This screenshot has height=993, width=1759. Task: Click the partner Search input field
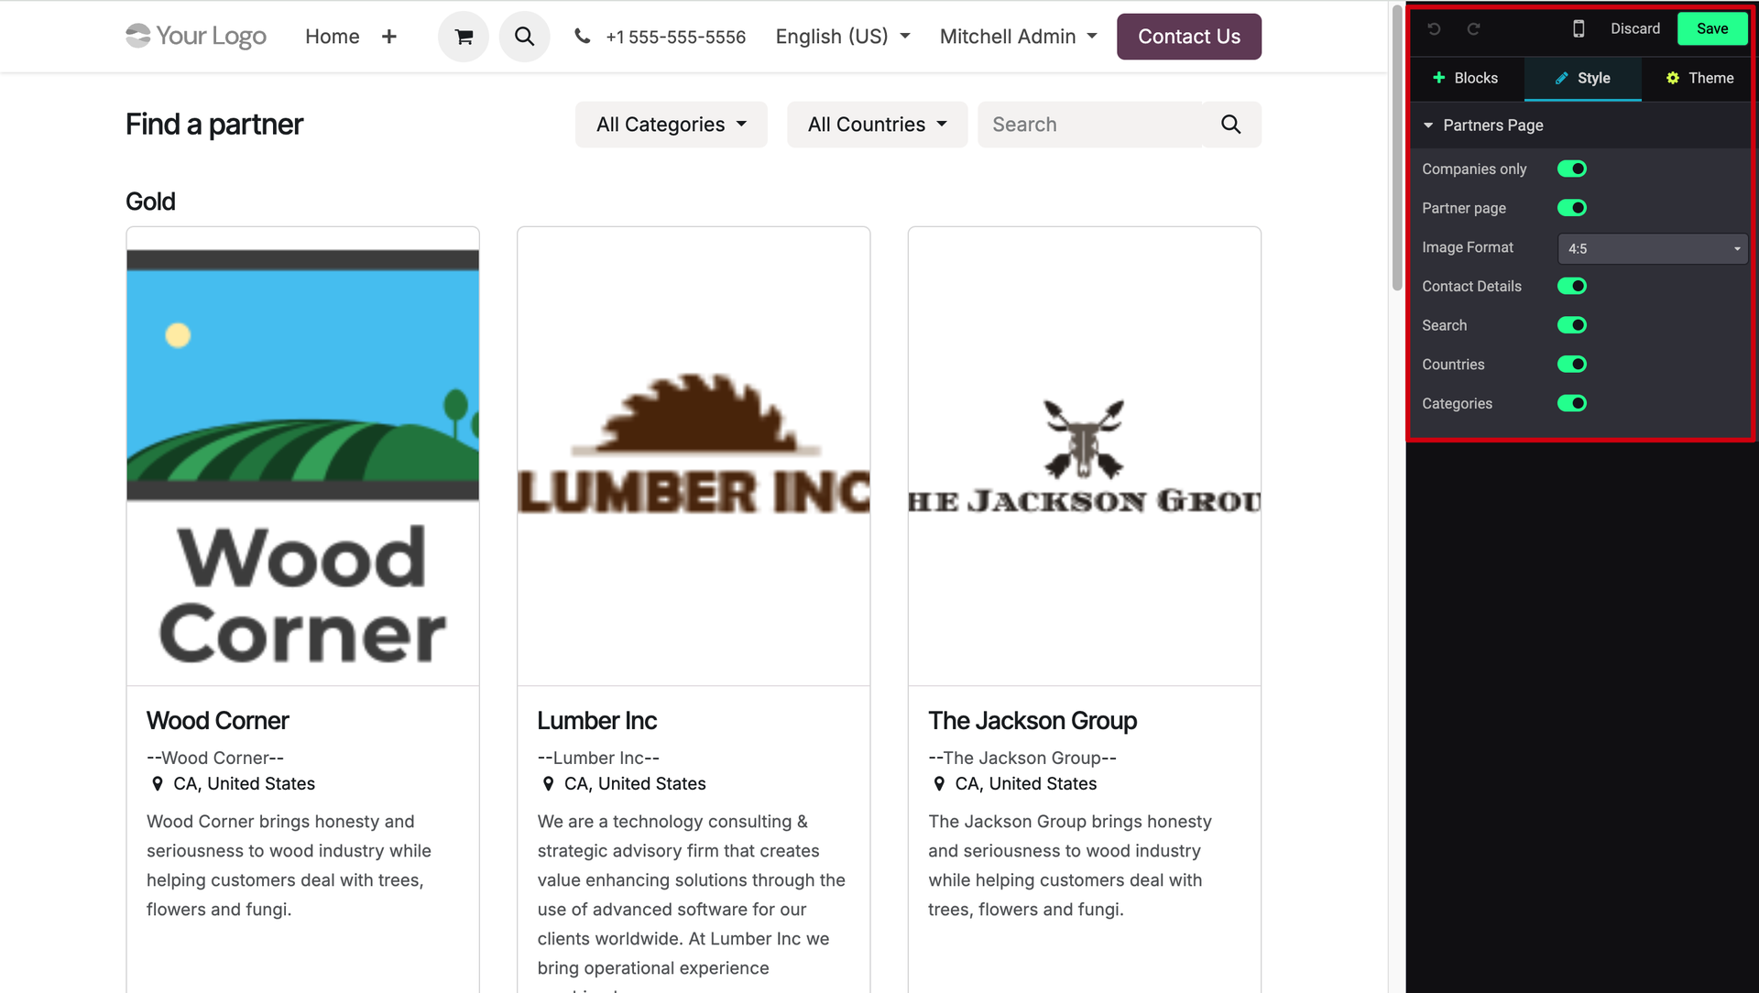1090,125
